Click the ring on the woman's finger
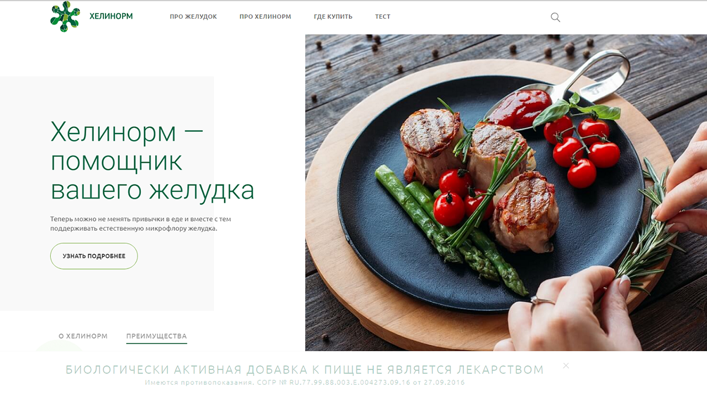Image resolution: width=707 pixels, height=397 pixels. click(x=542, y=300)
